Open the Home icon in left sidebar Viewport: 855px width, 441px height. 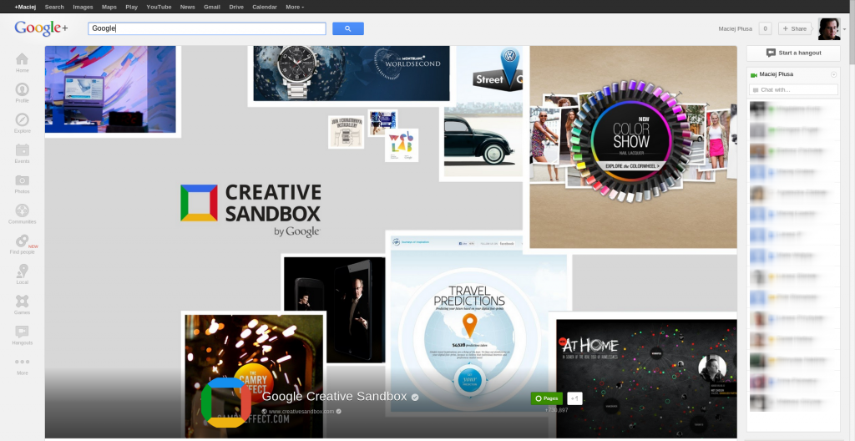tap(23, 59)
